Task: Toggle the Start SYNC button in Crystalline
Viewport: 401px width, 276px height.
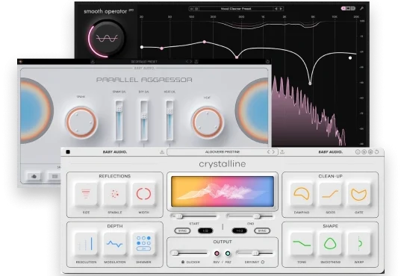Action: 182,230
